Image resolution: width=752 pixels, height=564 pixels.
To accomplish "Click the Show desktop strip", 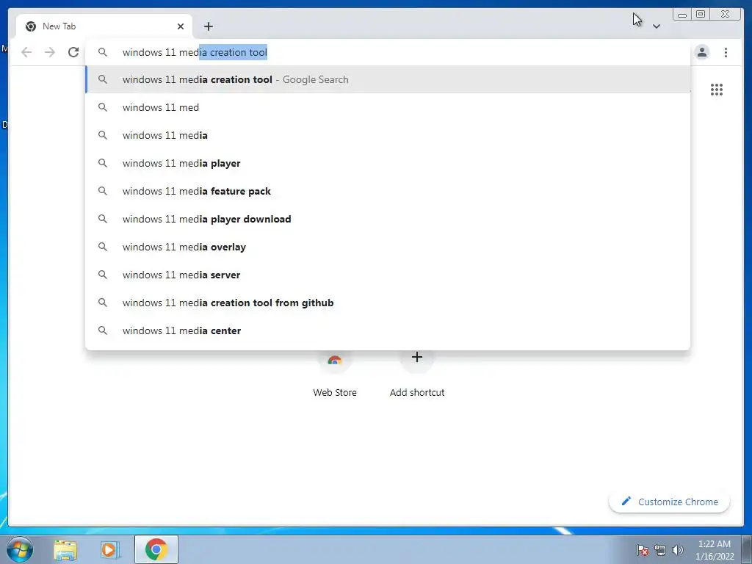I will pos(747,549).
